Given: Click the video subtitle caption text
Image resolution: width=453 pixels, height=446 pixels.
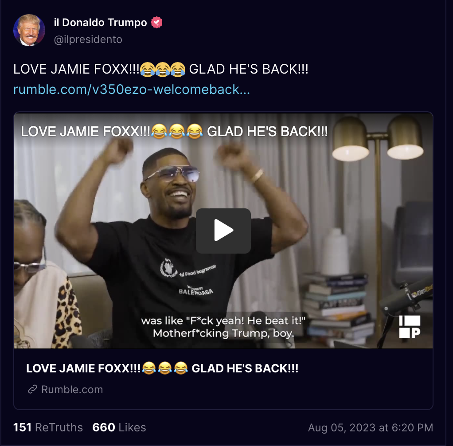Looking at the screenshot, I should 223,327.
